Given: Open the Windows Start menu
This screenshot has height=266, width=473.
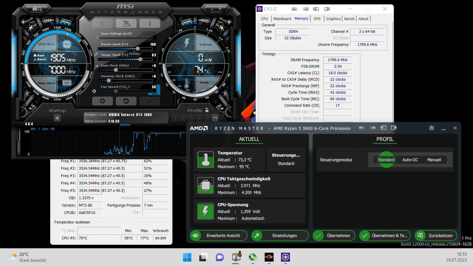Looking at the screenshot, I should point(187,257).
